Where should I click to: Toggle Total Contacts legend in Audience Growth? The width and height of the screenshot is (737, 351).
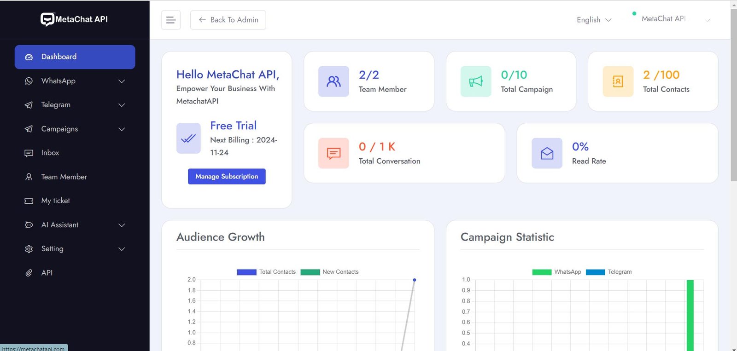coord(266,272)
